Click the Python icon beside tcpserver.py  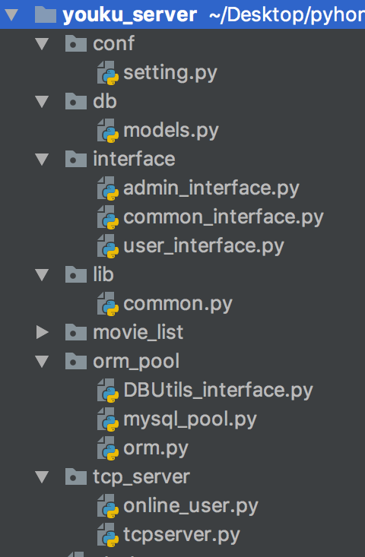(x=108, y=535)
